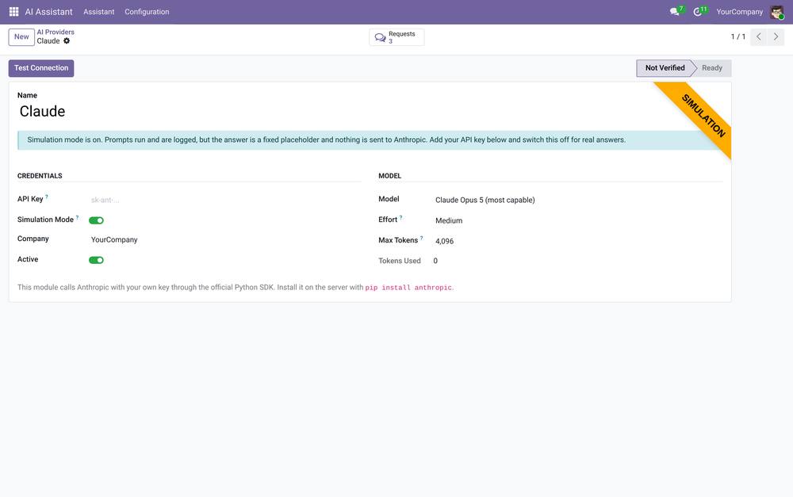Click the Test Connection button

coord(41,68)
